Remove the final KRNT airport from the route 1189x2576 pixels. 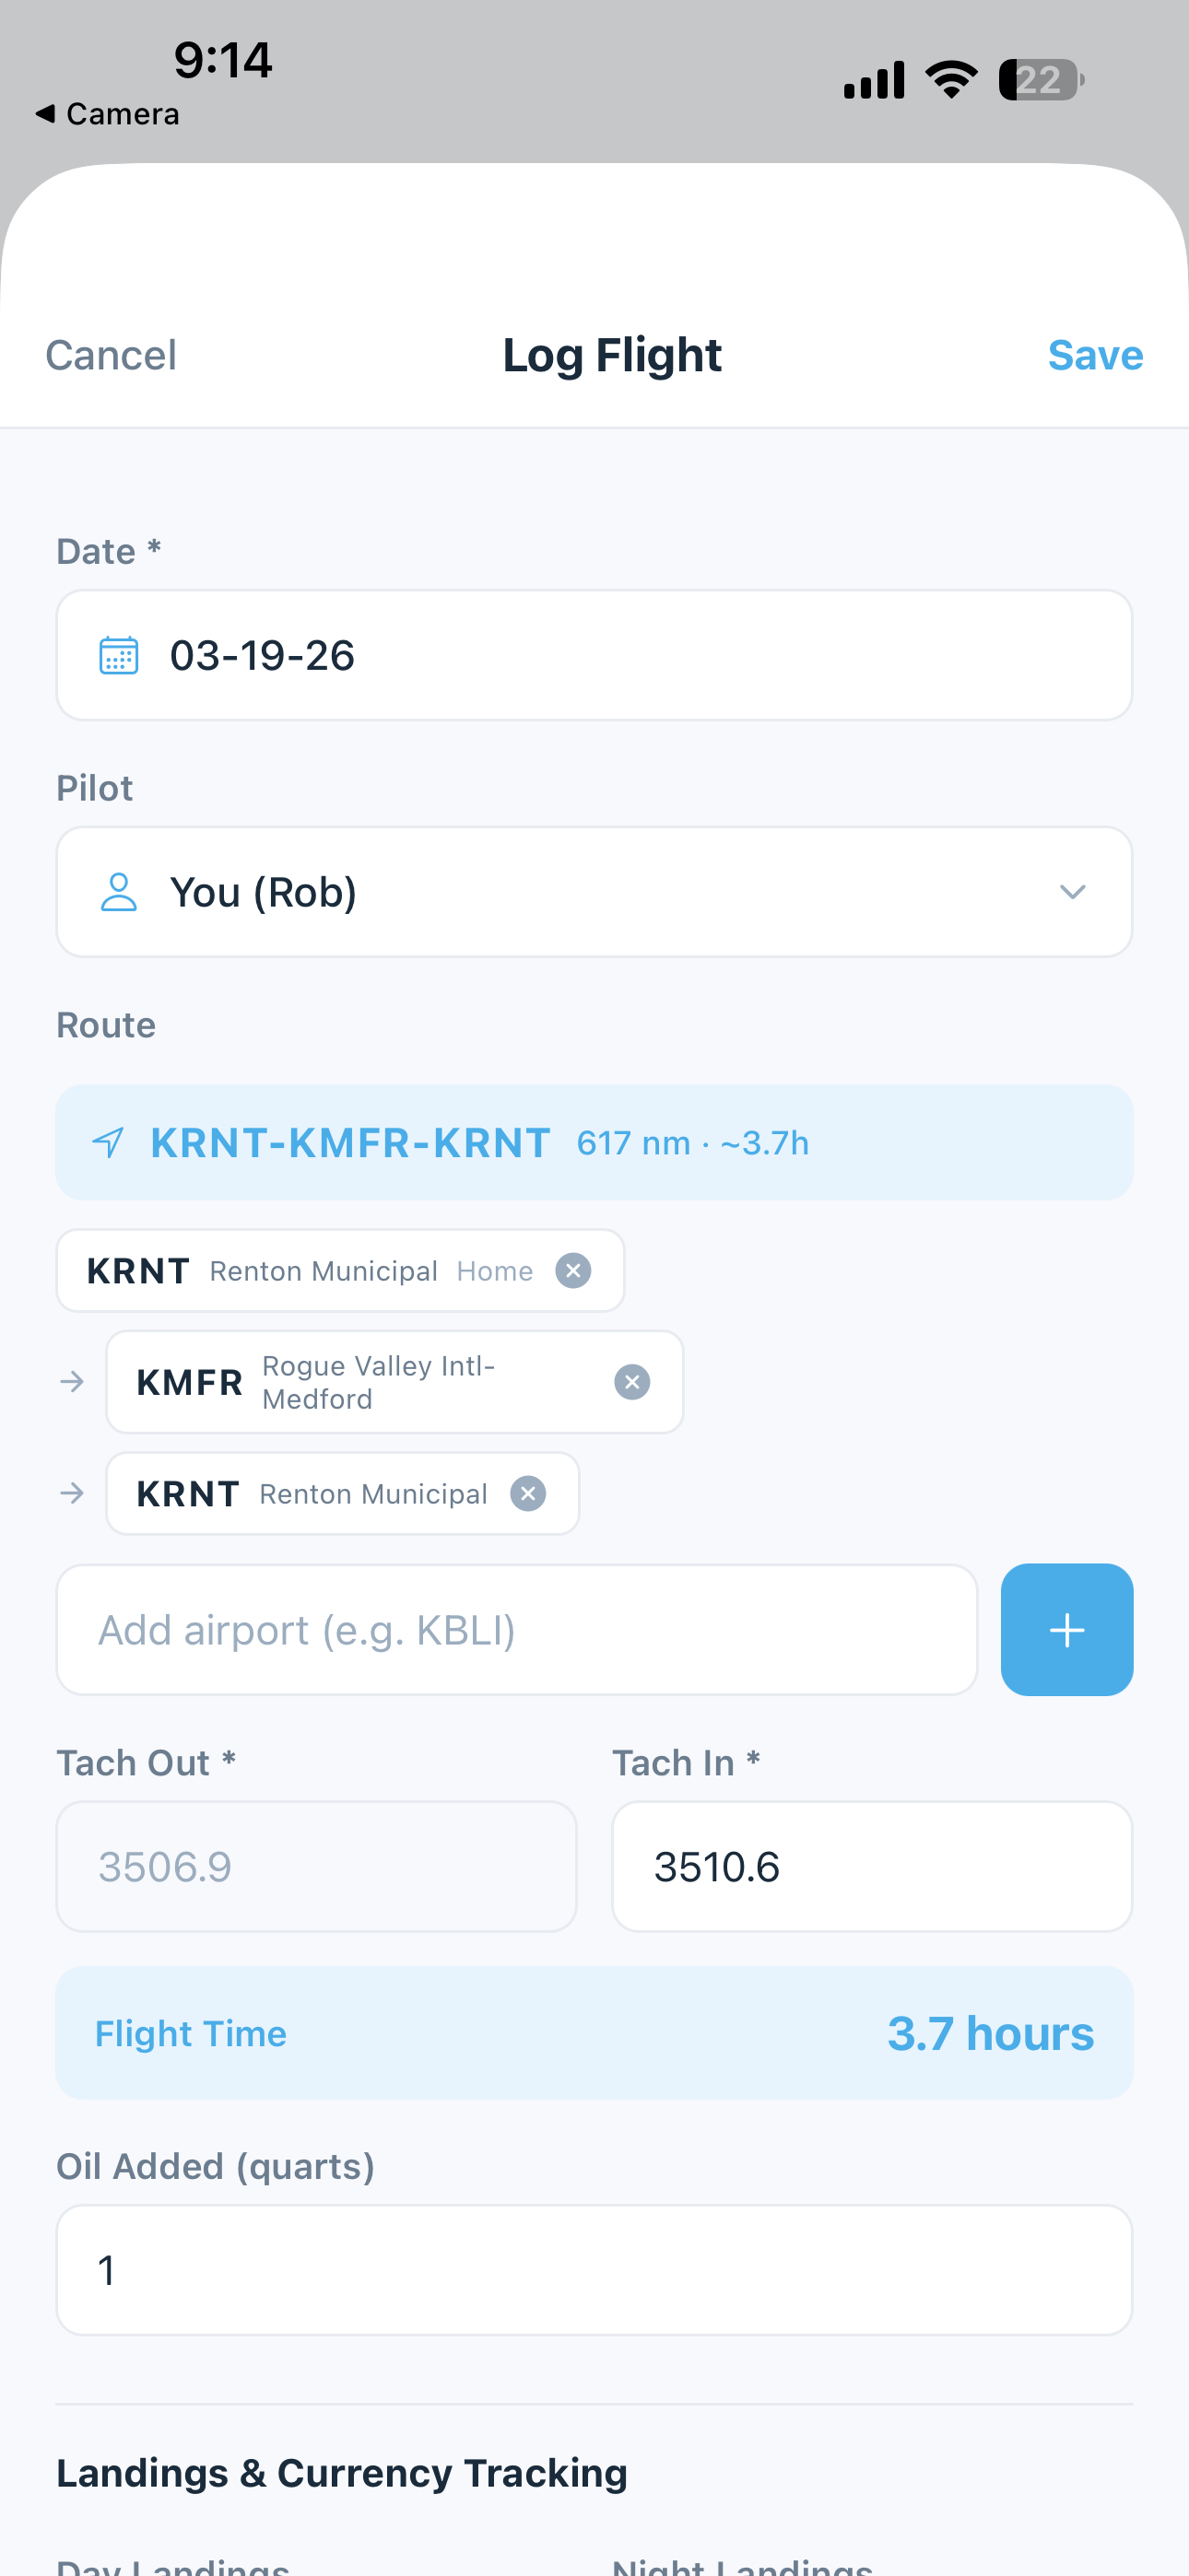(527, 1493)
